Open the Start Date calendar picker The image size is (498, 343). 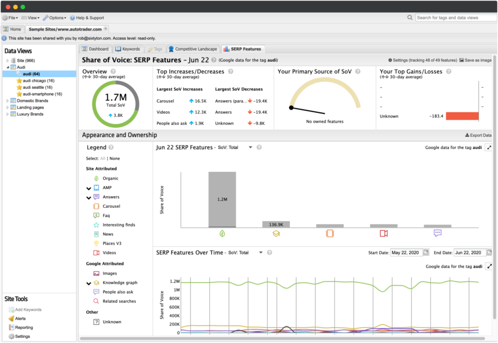tap(426, 253)
